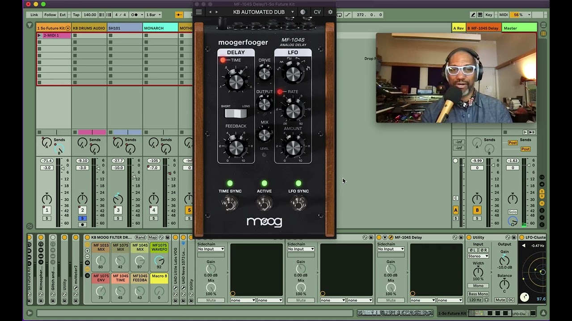Enable Follow in transport bar

[50, 15]
